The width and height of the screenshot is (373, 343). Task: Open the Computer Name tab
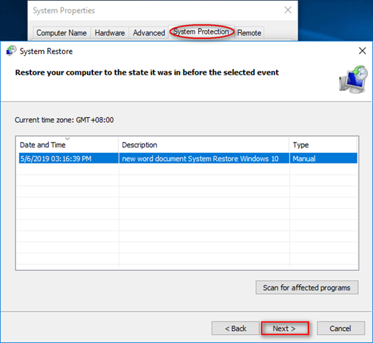(x=61, y=33)
